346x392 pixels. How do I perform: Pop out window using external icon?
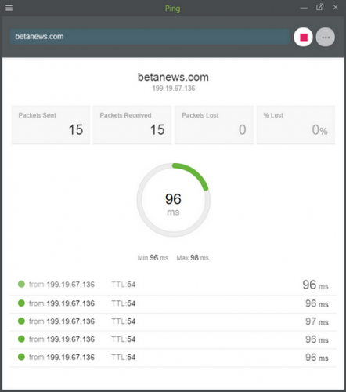320,7
